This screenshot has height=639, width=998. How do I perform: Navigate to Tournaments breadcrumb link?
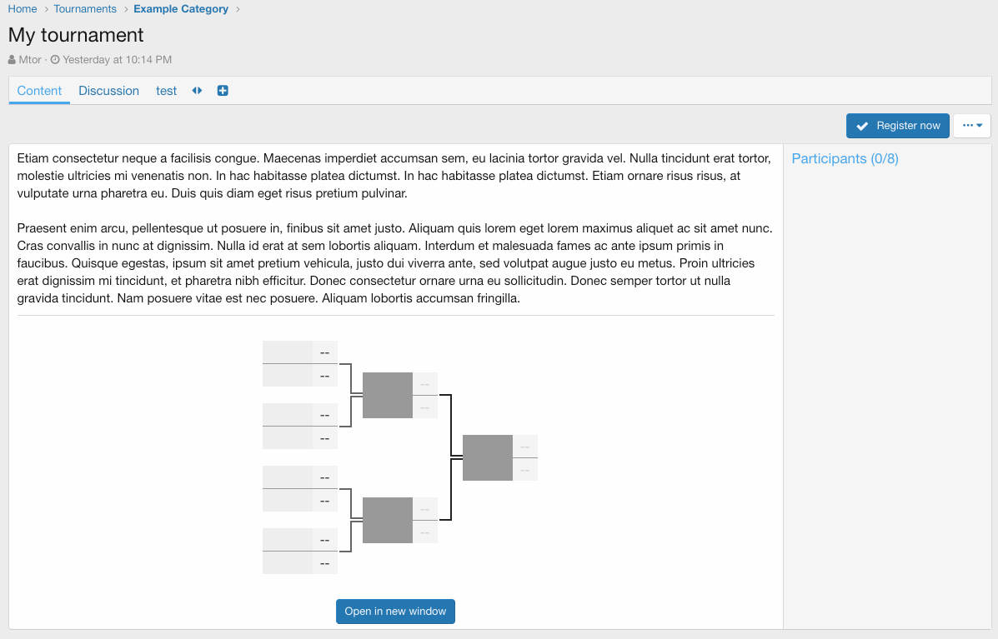85,9
